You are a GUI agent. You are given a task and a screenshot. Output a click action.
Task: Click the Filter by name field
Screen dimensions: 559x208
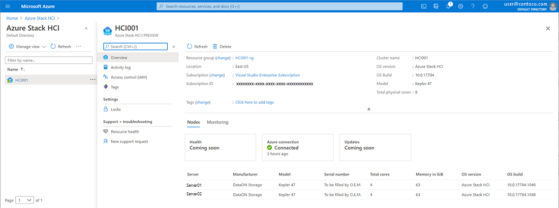(49, 60)
